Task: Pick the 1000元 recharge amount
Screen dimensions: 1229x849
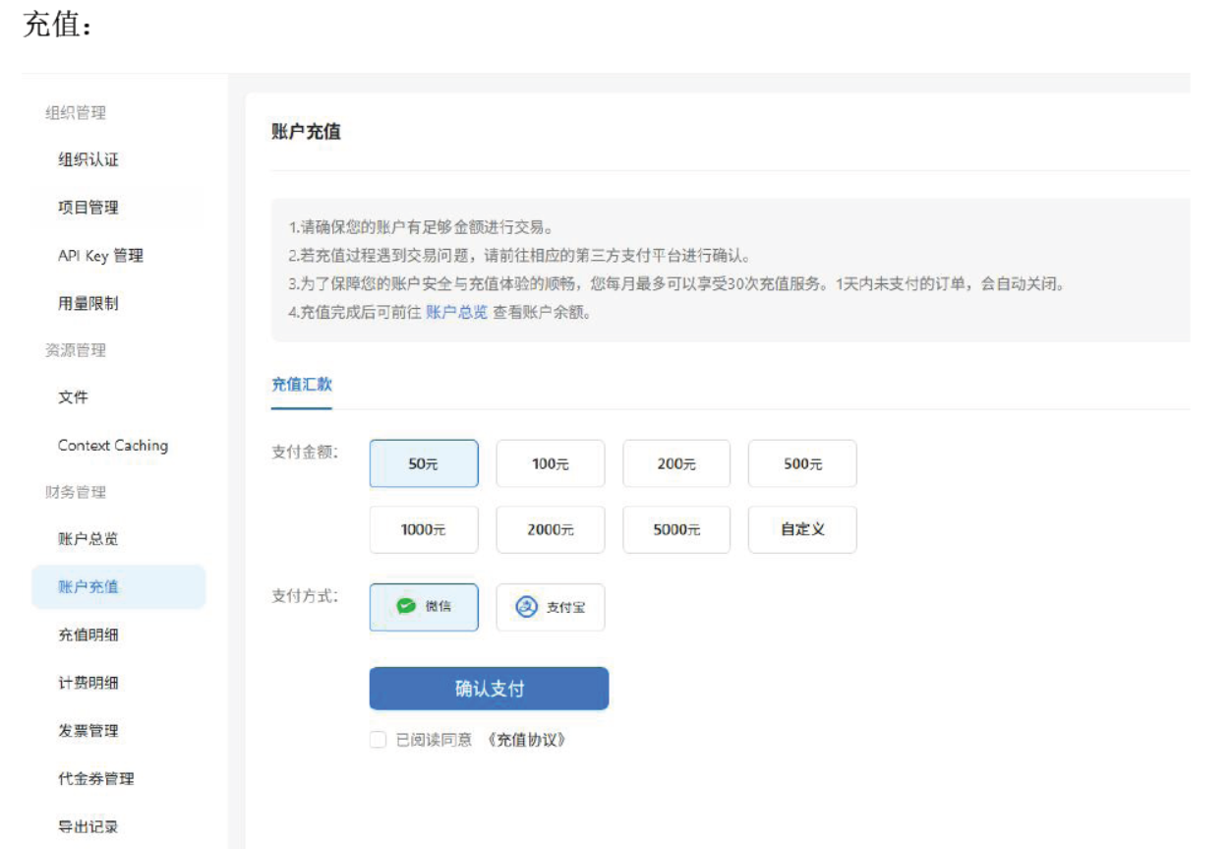Action: (424, 529)
